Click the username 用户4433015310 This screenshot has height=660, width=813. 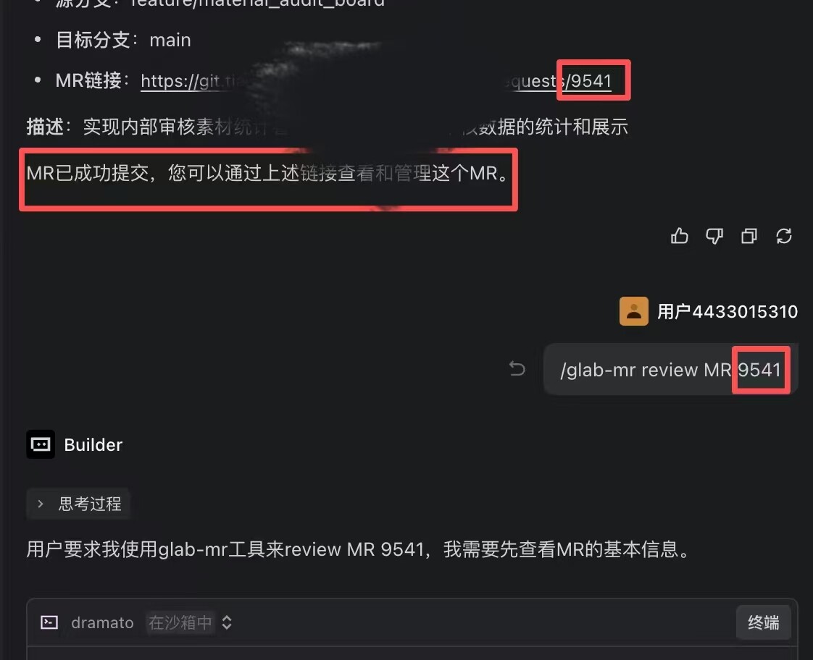point(727,312)
